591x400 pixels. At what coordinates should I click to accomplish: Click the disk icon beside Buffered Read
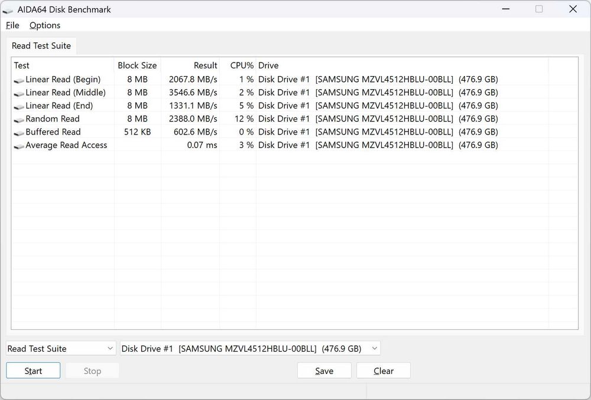(x=19, y=133)
